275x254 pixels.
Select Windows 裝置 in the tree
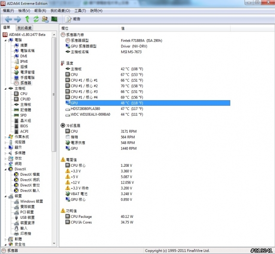(31, 202)
